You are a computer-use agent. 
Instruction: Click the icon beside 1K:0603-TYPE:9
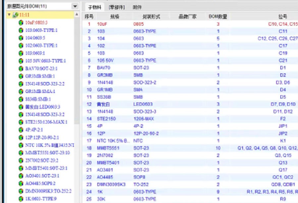pyautogui.click(x=21, y=199)
